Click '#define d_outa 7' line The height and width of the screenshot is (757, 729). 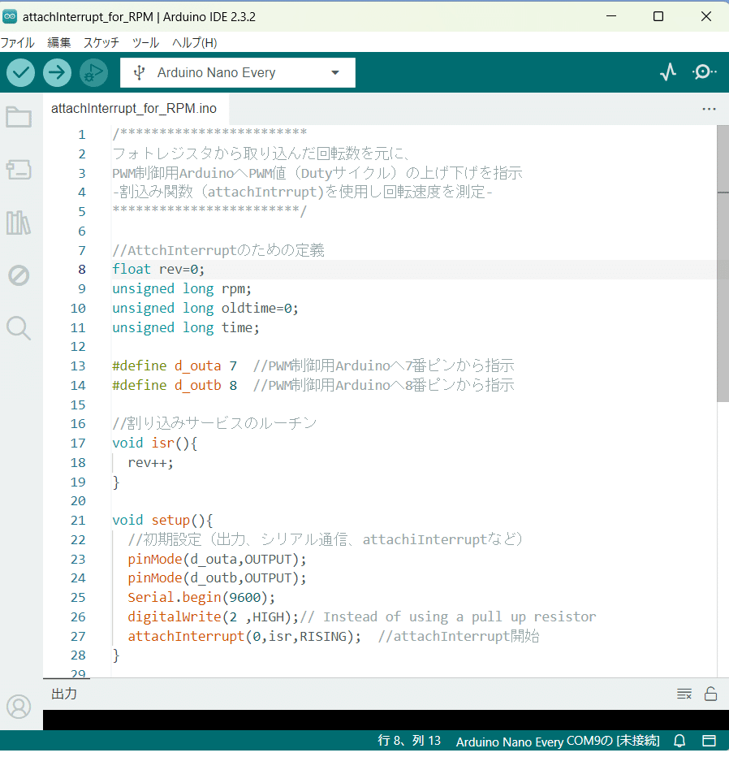(x=175, y=366)
